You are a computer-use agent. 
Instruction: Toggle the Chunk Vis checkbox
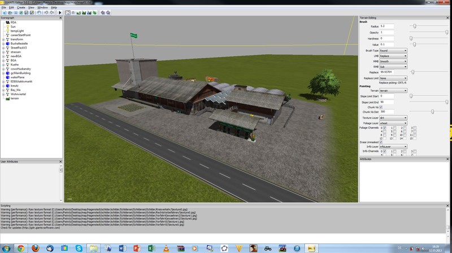381,107
